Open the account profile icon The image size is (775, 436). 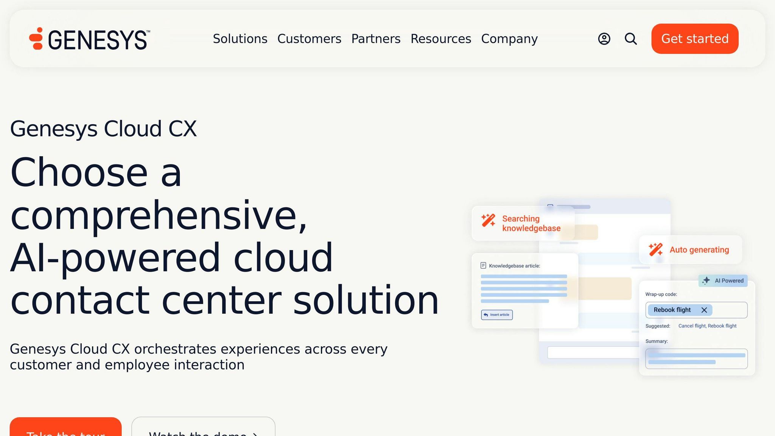point(604,39)
